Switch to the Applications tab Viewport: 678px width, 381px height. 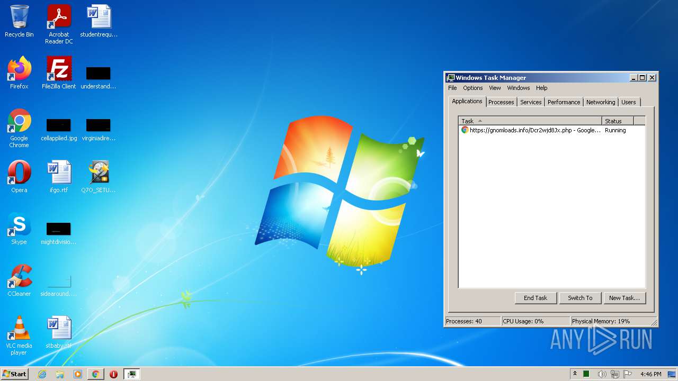(467, 101)
